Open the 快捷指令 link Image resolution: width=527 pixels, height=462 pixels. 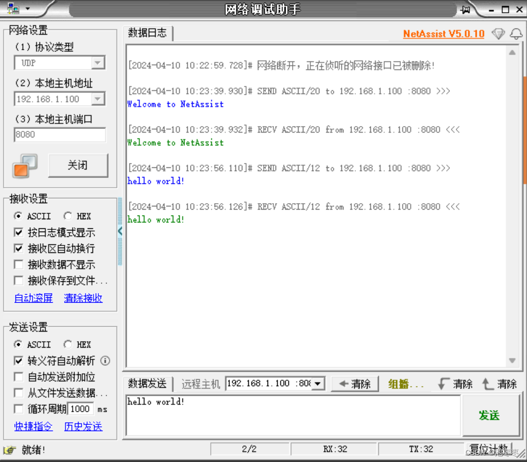(34, 427)
